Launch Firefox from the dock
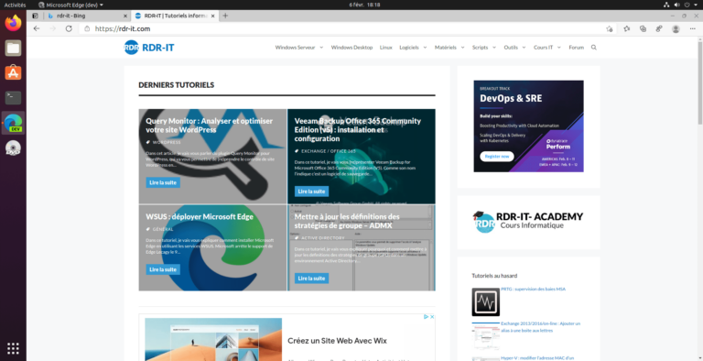703x361 pixels. pos(13,23)
